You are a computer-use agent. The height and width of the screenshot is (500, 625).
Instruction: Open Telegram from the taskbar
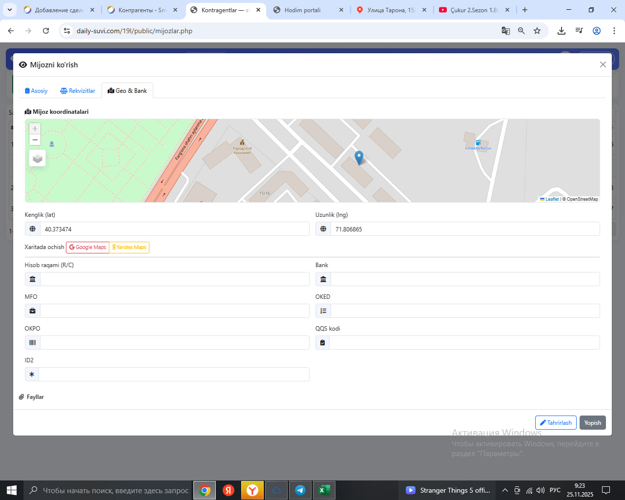point(300,490)
